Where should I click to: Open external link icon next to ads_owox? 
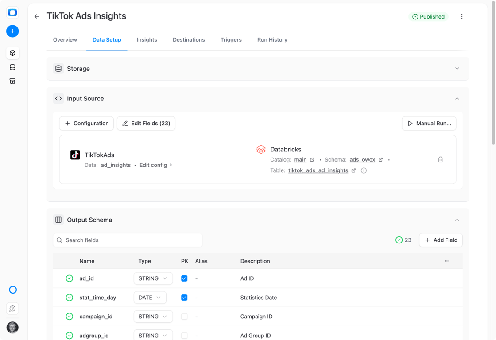pos(380,160)
